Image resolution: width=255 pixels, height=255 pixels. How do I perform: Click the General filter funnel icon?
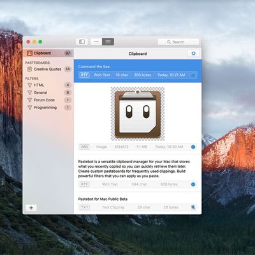(x=29, y=92)
